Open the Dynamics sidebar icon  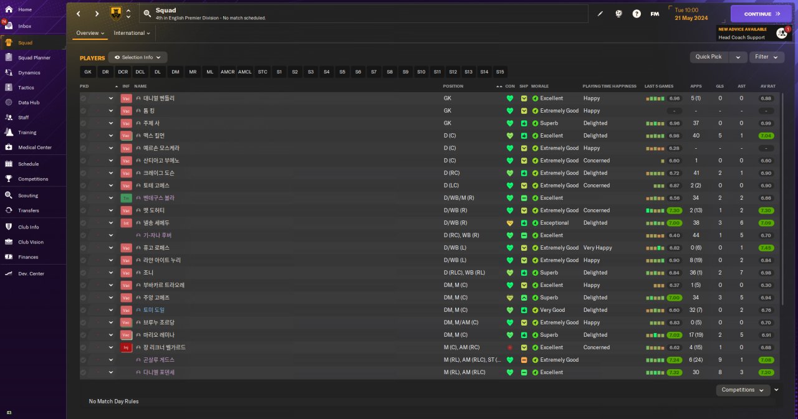(9, 72)
